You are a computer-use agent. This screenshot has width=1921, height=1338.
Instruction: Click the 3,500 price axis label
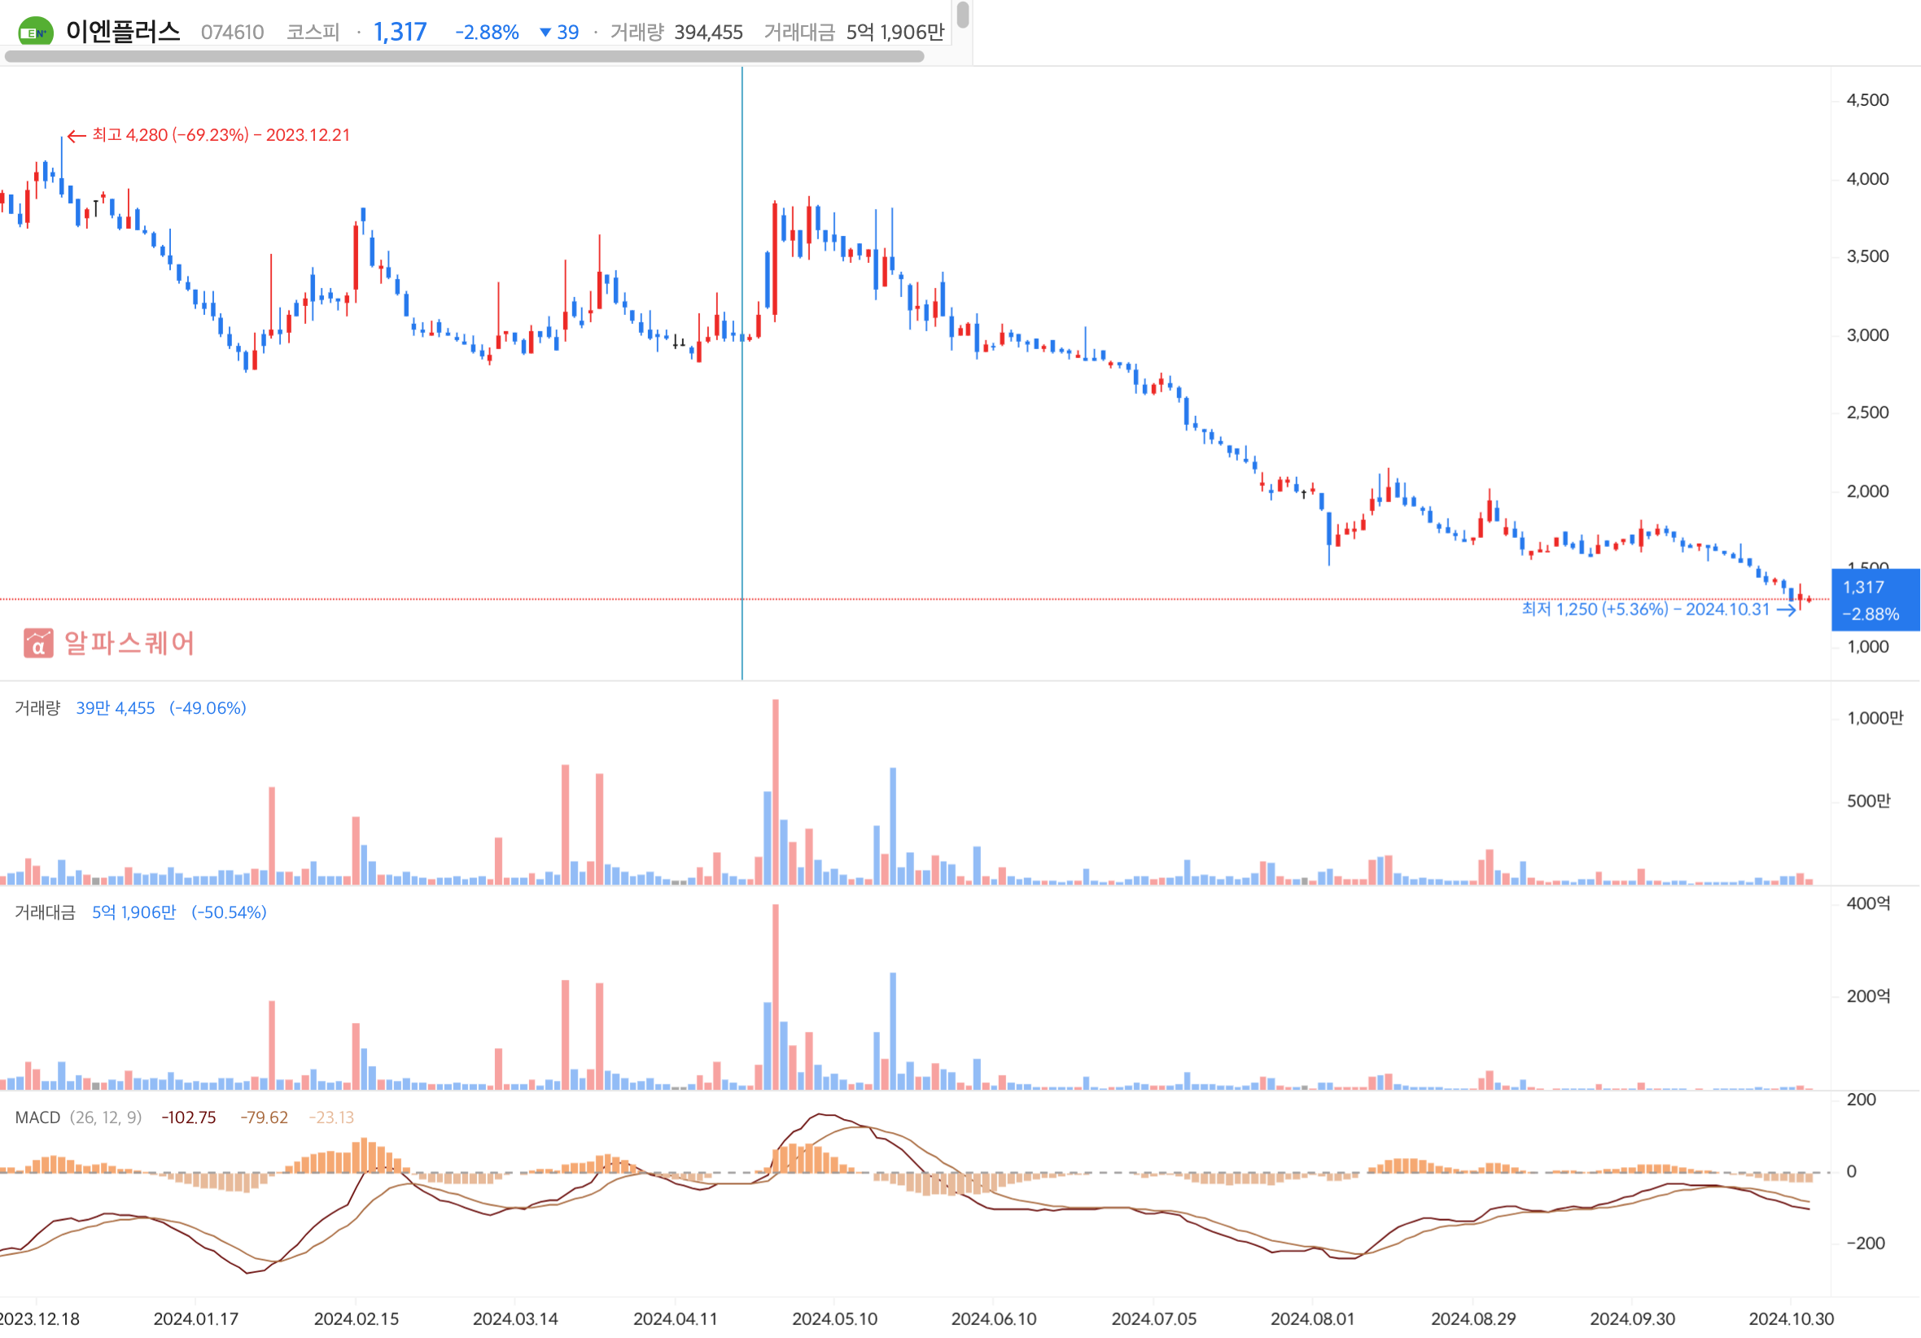click(x=1867, y=256)
